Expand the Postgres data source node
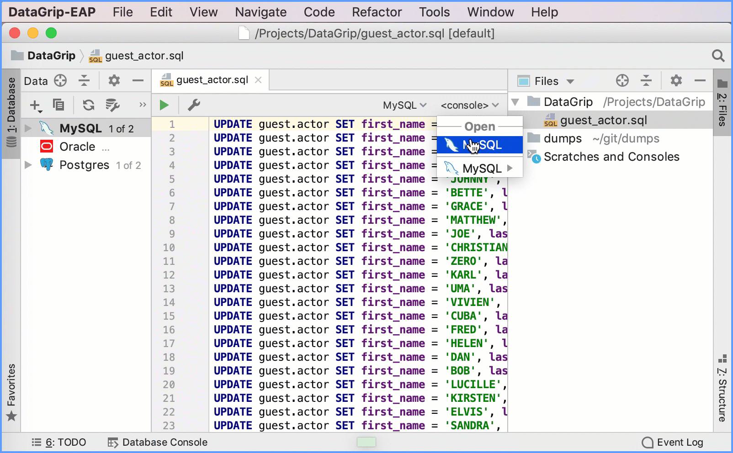Image resolution: width=733 pixels, height=453 pixels. pyautogui.click(x=28, y=164)
